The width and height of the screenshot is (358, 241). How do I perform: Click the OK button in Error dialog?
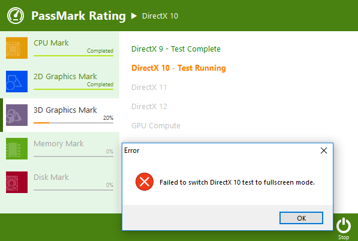(x=301, y=218)
